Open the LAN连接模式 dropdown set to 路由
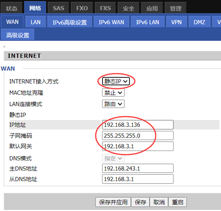This screenshot has height=211, width=221. [113, 104]
